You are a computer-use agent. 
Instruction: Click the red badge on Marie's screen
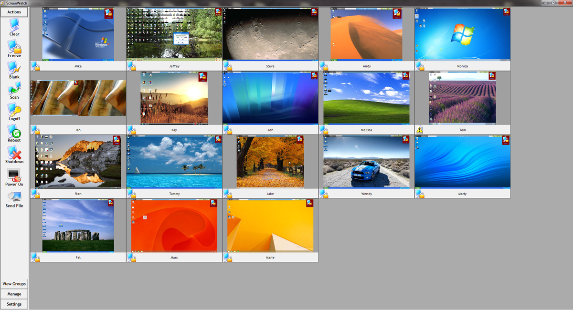click(309, 204)
